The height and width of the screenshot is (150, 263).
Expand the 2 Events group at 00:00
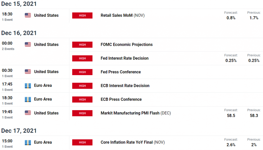(x=8, y=49)
